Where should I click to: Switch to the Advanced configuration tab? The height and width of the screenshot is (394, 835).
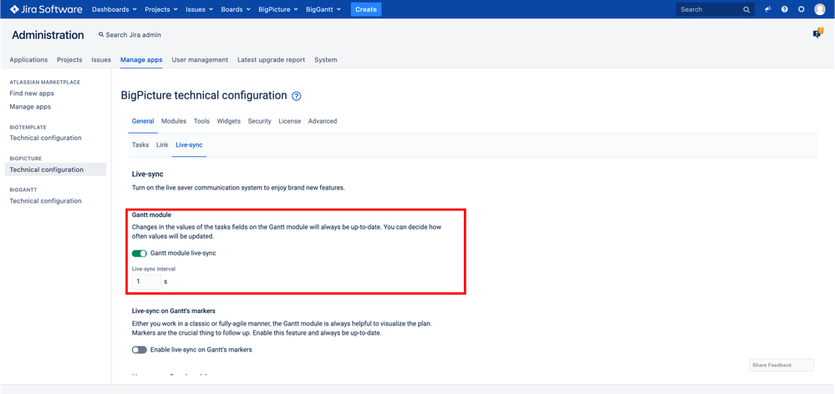322,121
